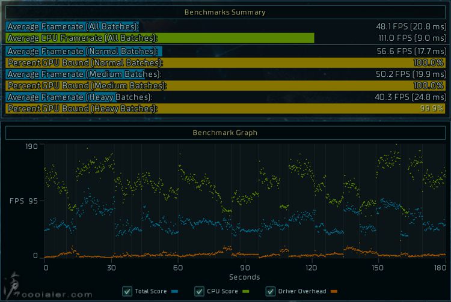Click the Seconds axis title

245,277
